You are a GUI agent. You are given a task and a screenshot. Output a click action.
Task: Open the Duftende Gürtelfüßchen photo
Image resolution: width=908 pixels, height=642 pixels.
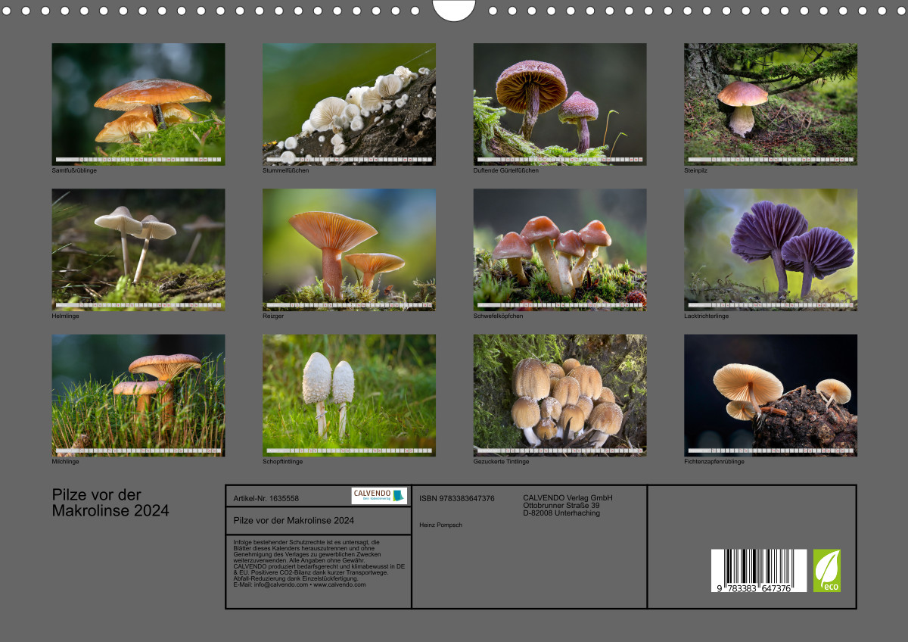(x=560, y=104)
